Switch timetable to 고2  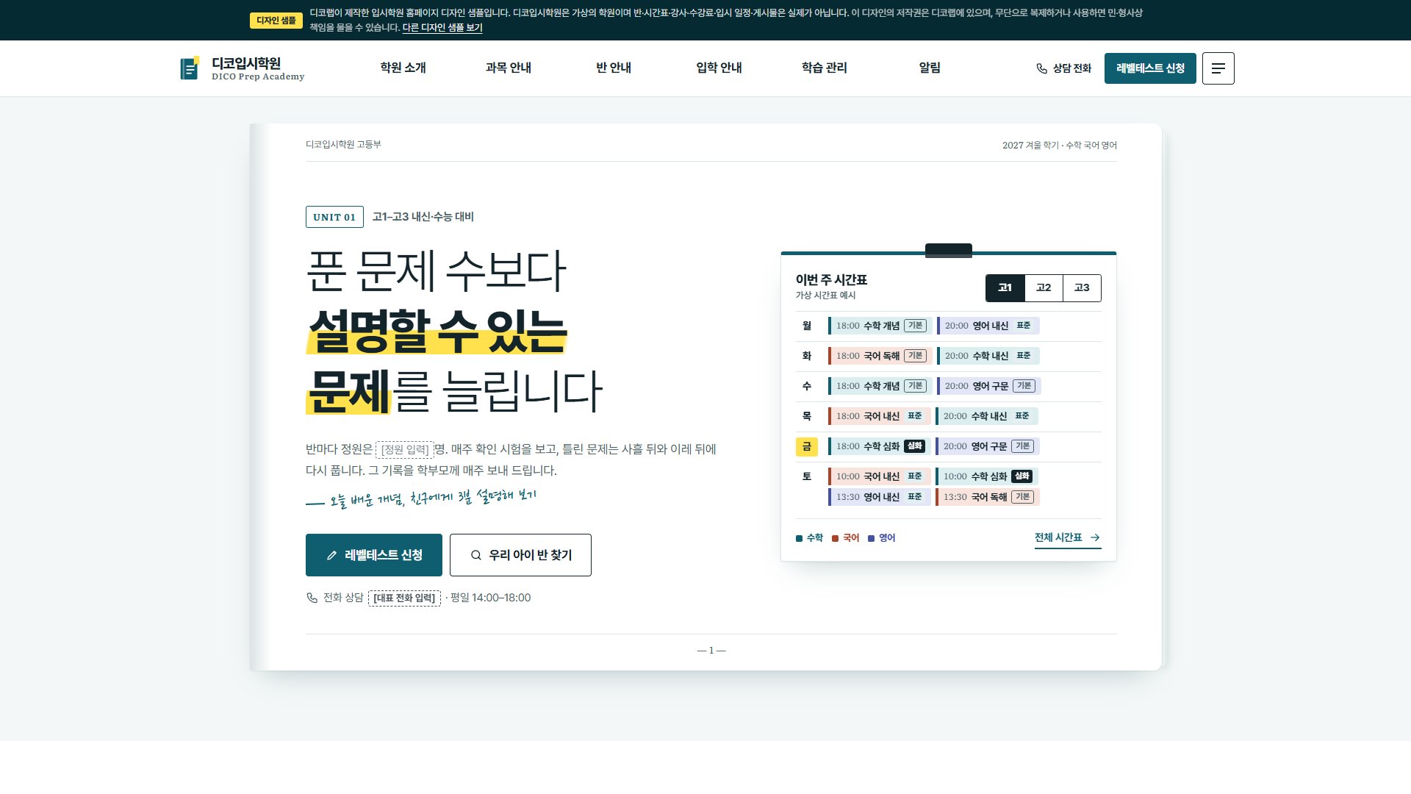(1044, 288)
